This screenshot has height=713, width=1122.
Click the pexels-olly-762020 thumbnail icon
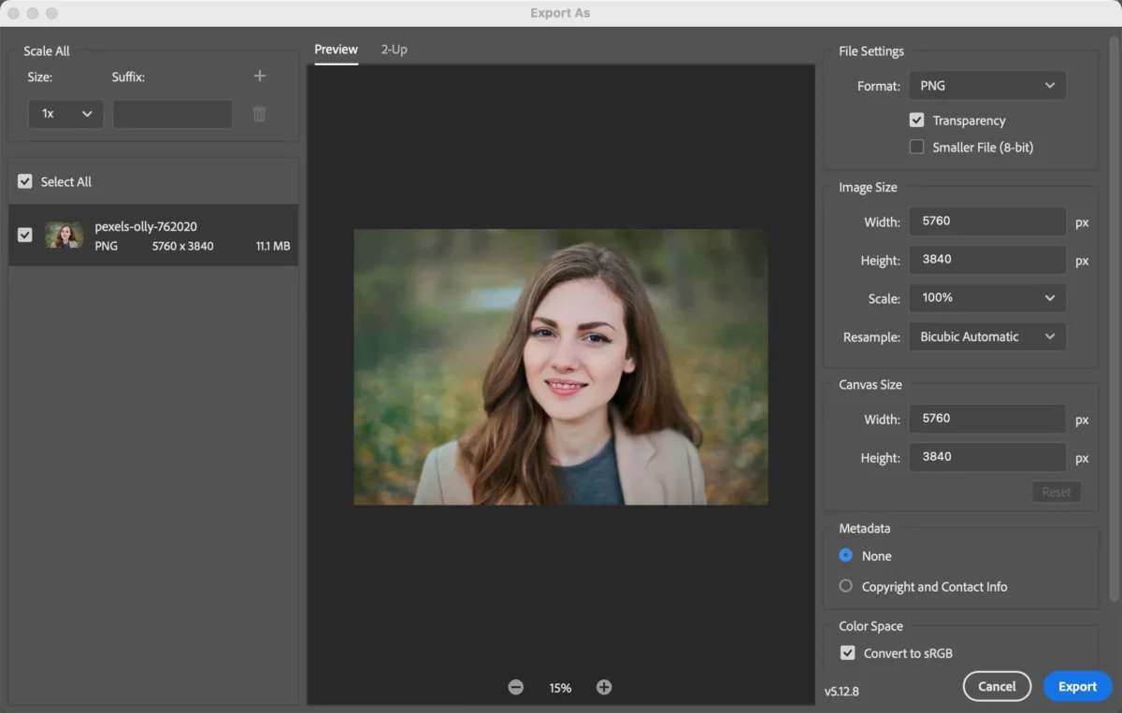(x=65, y=235)
